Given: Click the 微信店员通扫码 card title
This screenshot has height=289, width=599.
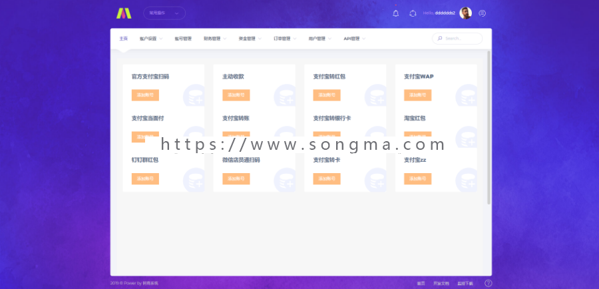Looking at the screenshot, I should (242, 160).
